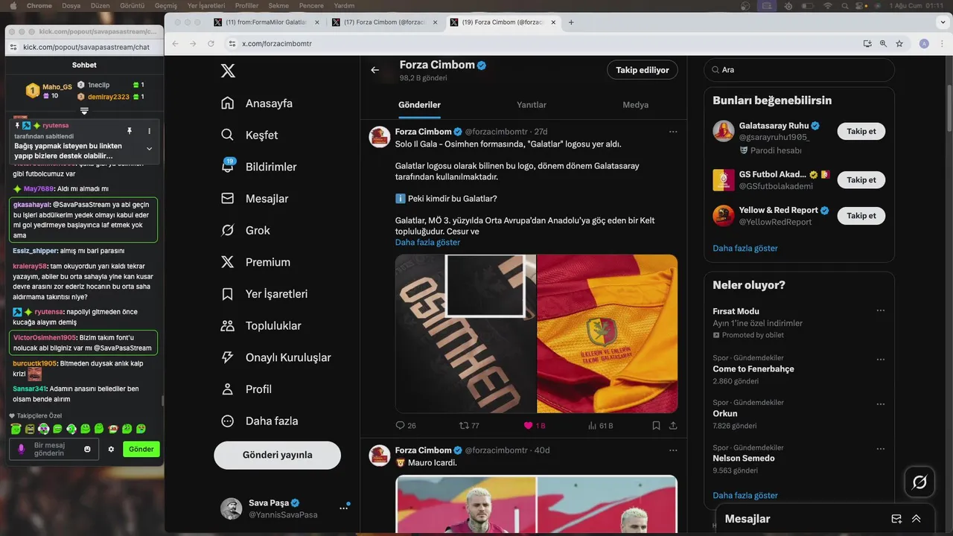The height and width of the screenshot is (536, 953).
Task: Unpin the pinned ryutensa chat message
Action: [x=129, y=131]
